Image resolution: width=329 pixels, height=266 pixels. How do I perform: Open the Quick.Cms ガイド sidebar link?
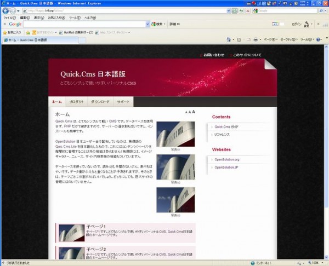coord(226,127)
